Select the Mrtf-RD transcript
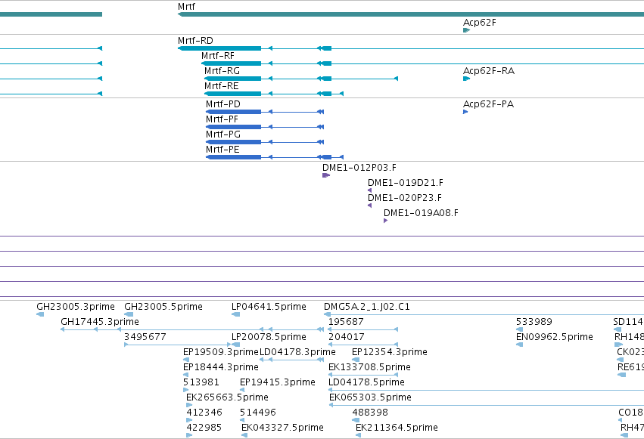The height and width of the screenshot is (439, 644). coord(411,48)
